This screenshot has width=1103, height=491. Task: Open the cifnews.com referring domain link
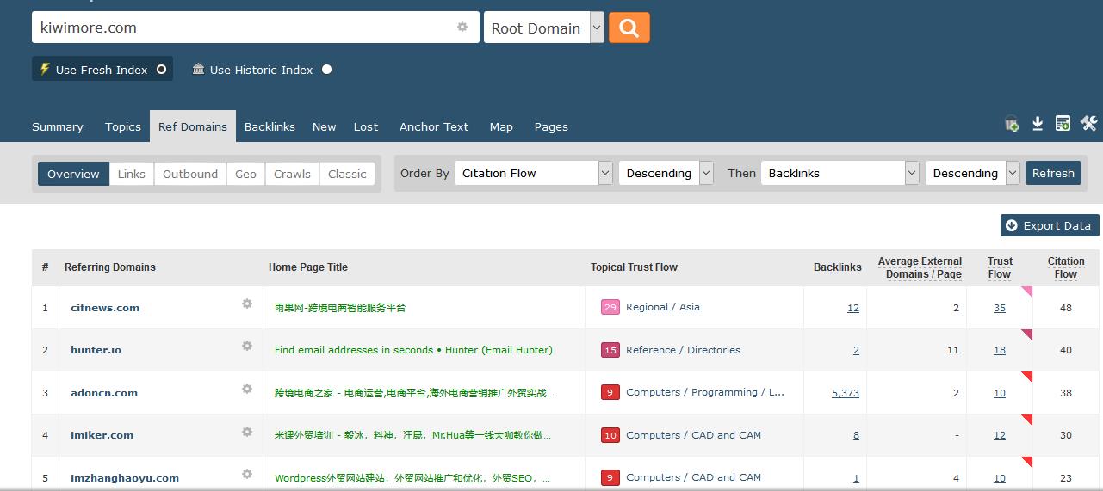(105, 308)
